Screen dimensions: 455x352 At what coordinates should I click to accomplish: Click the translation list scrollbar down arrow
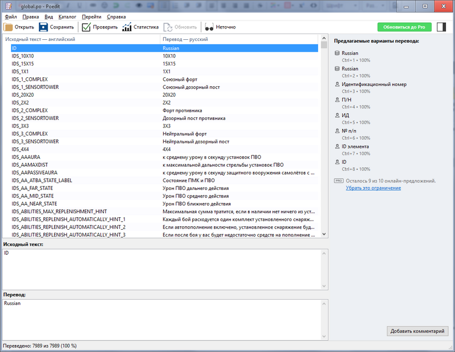tap(324, 234)
